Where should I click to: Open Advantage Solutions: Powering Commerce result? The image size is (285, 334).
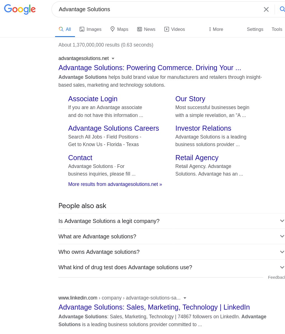[150, 68]
